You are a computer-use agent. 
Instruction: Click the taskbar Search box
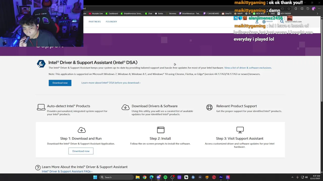(116, 177)
